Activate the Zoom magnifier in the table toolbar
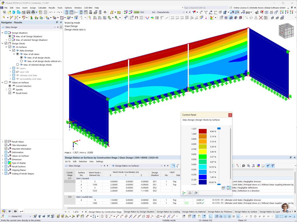 click(243, 166)
